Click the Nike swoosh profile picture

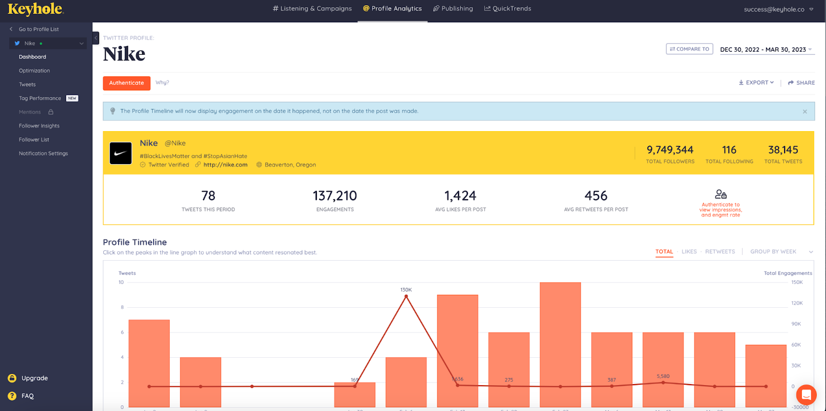[121, 153]
